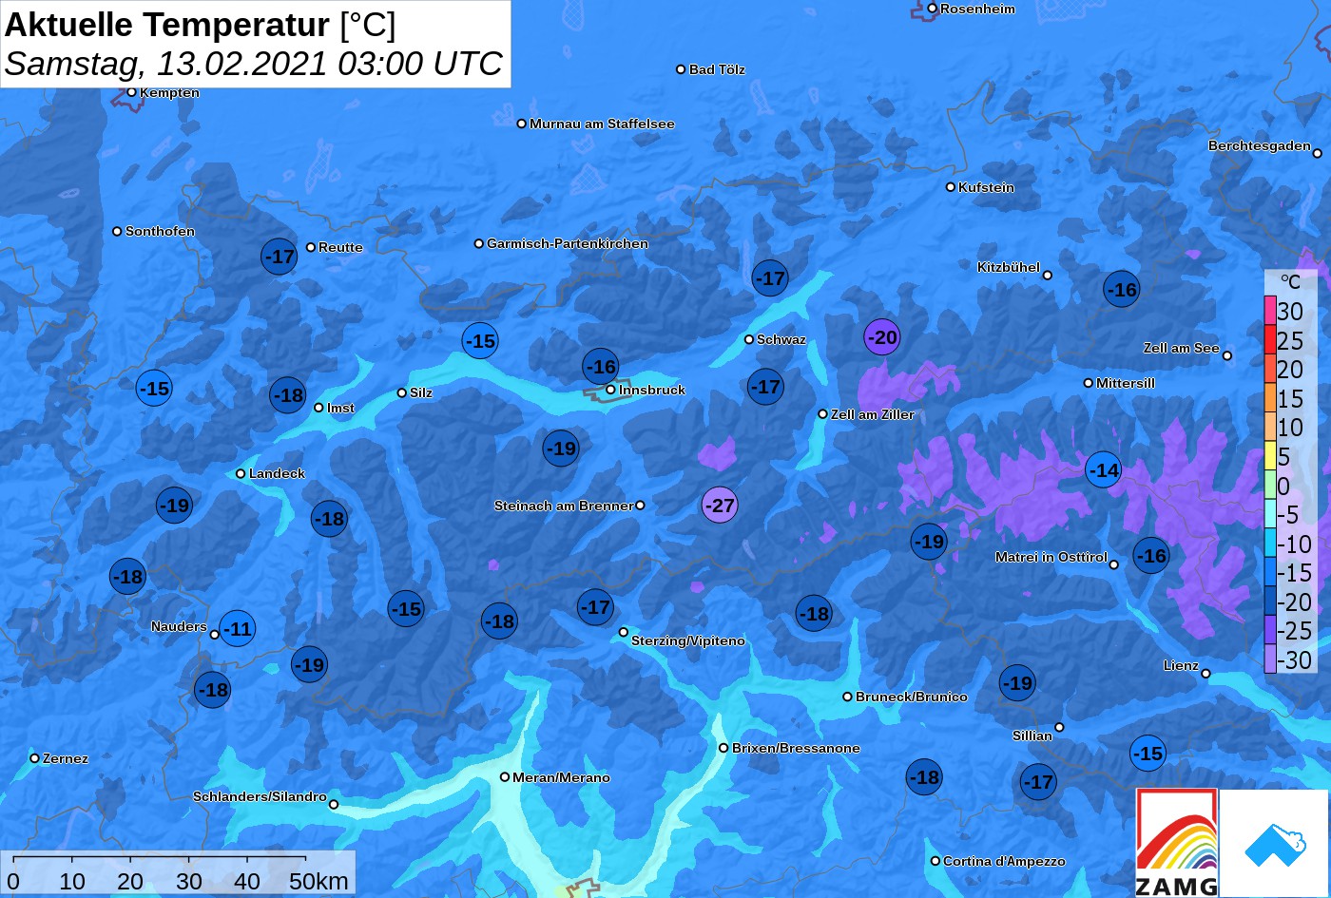Image resolution: width=1331 pixels, height=898 pixels.
Task: Click the date 'Samstag, 13.02.2021 03:00 UTC'
Action: coord(254,64)
